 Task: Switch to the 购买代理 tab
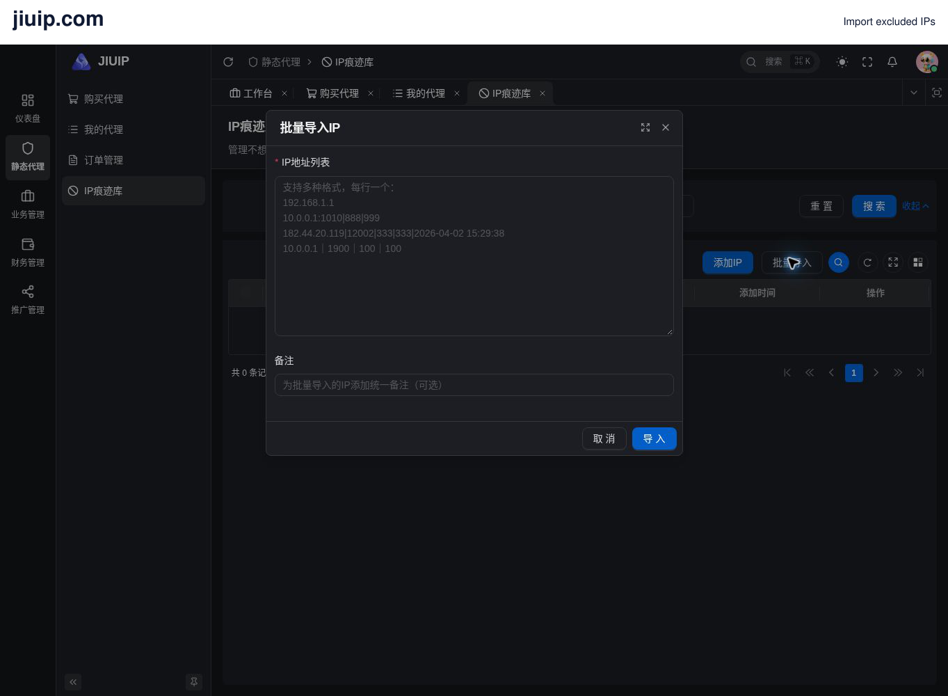click(333, 93)
